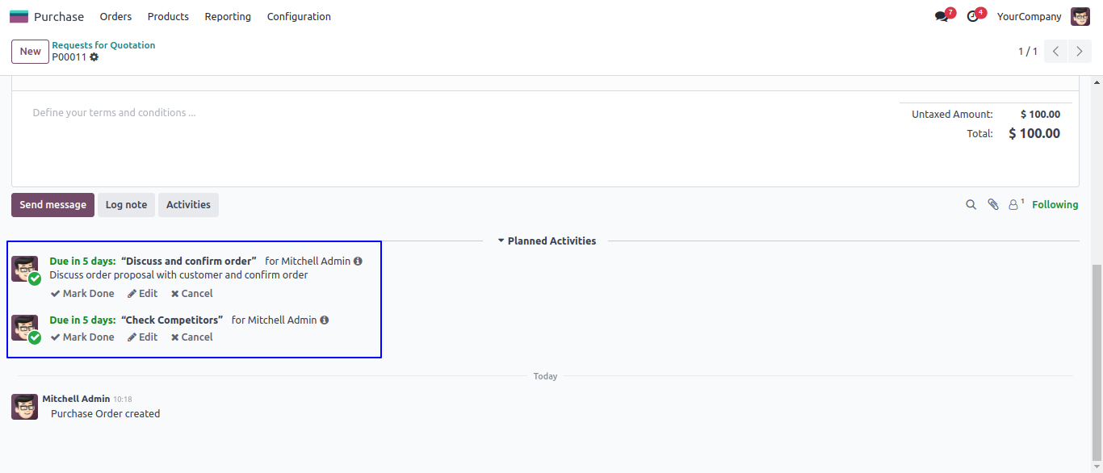Toggle the Following subscription status
The image size is (1103, 473).
point(1055,205)
